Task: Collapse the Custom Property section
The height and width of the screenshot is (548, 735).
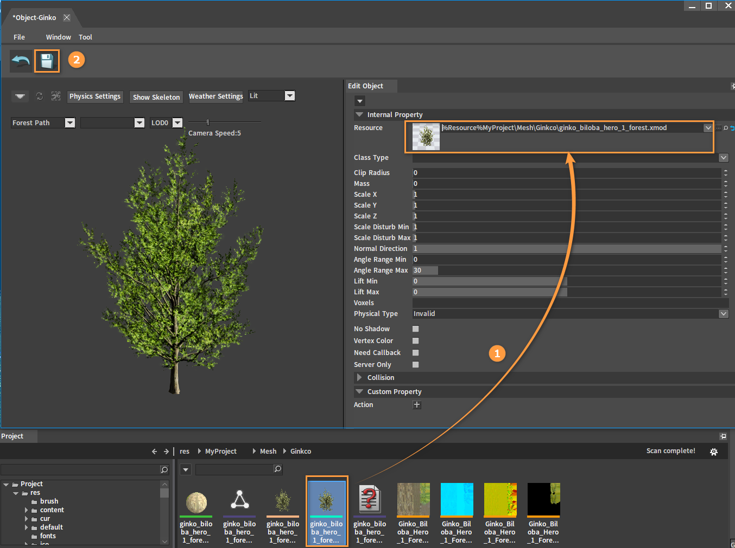Action: [x=359, y=391]
